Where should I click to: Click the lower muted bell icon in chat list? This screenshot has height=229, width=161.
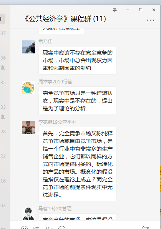[3, 117]
